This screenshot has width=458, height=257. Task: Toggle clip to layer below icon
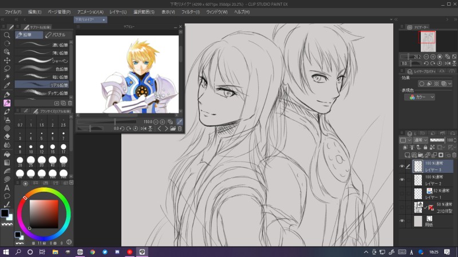click(405, 148)
